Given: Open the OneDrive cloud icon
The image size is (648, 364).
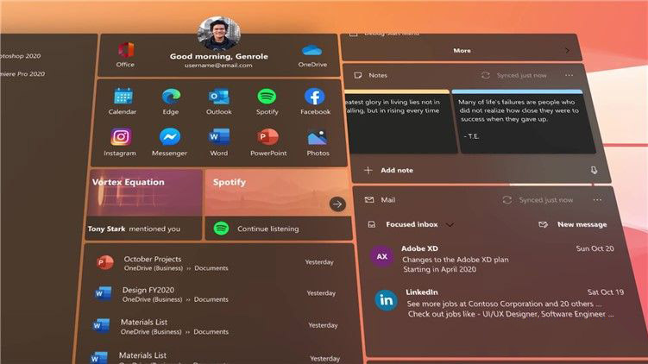Looking at the screenshot, I should tap(312, 50).
